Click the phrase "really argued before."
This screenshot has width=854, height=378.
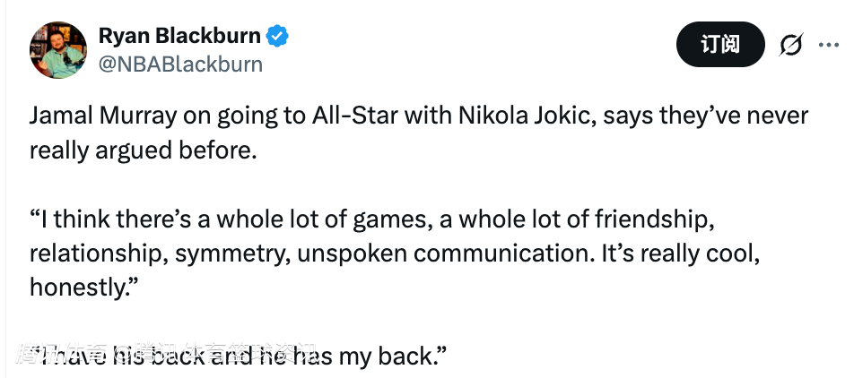click(144, 150)
